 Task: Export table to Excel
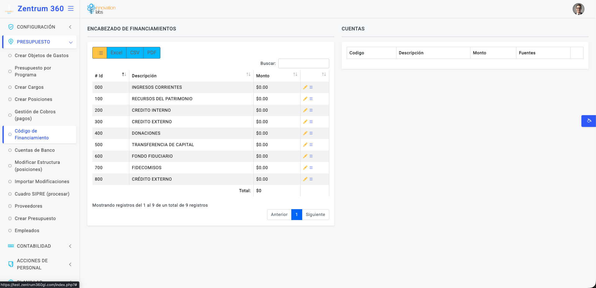117,53
